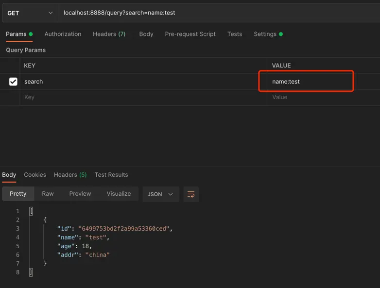Show the response Headers (5) tab
The width and height of the screenshot is (380, 288).
[70, 175]
